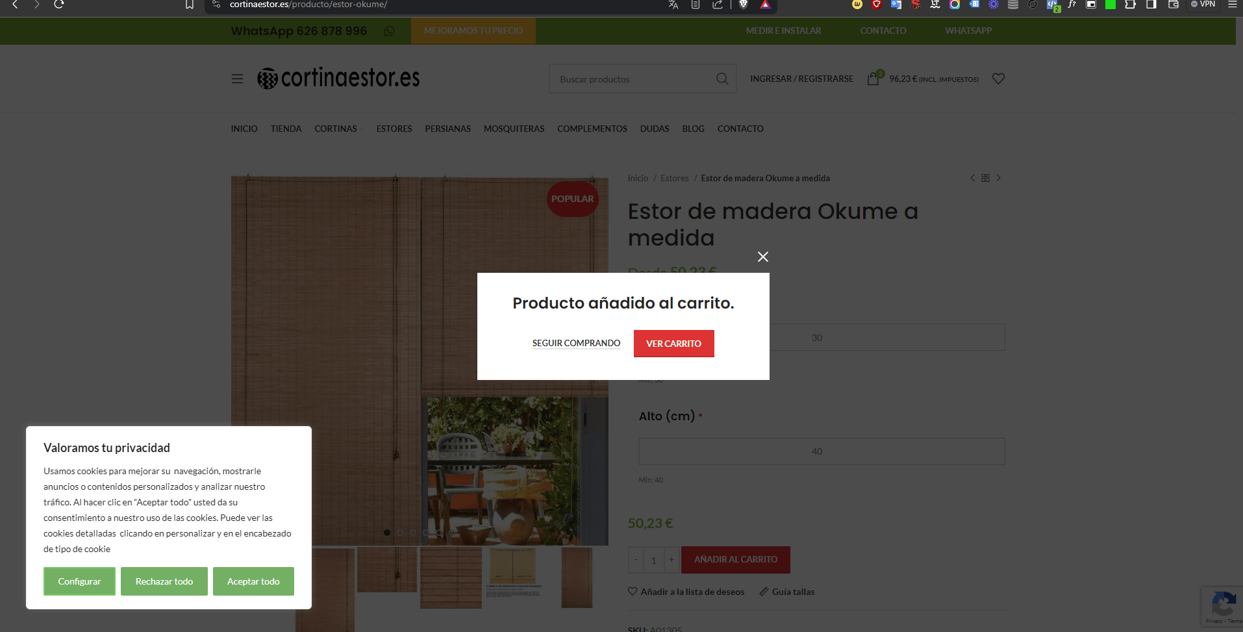Open CONTACTO link in the green top bar
This screenshot has height=632, width=1243.
click(x=883, y=31)
